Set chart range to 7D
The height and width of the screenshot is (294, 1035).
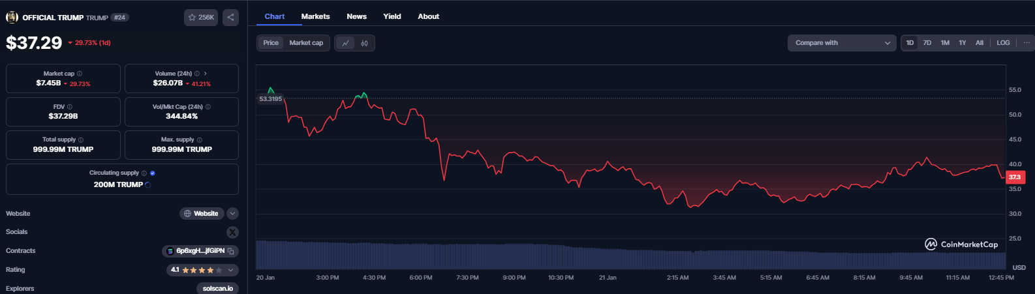(927, 43)
